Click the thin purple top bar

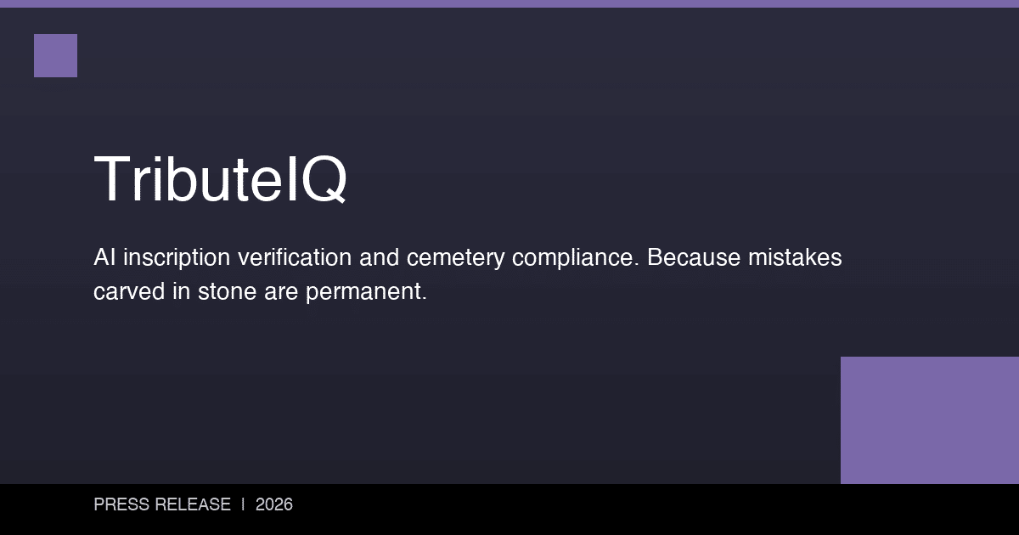509,3
